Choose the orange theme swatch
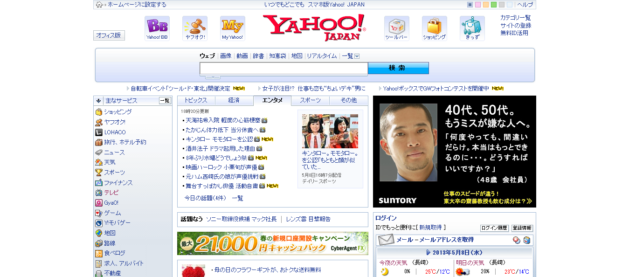The image size is (629, 277). (486, 5)
